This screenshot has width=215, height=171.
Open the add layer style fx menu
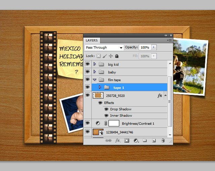coord(118,141)
